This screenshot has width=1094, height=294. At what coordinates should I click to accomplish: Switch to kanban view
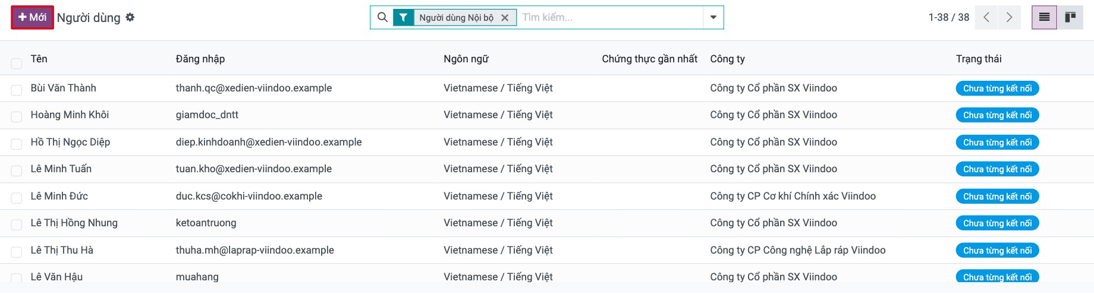click(1070, 17)
